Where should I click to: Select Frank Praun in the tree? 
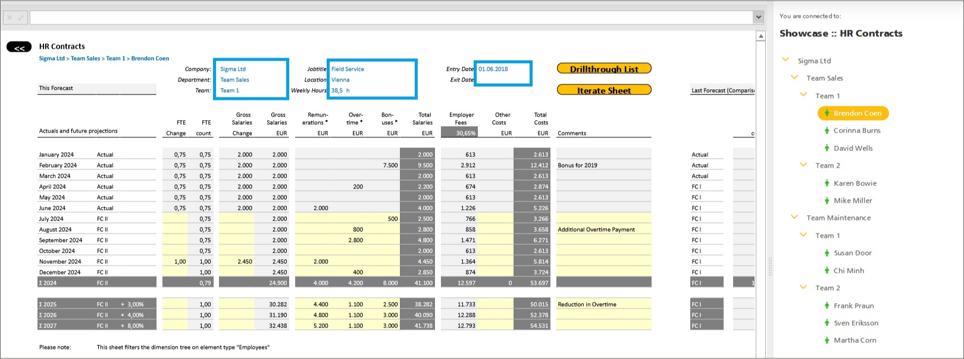[x=854, y=306]
